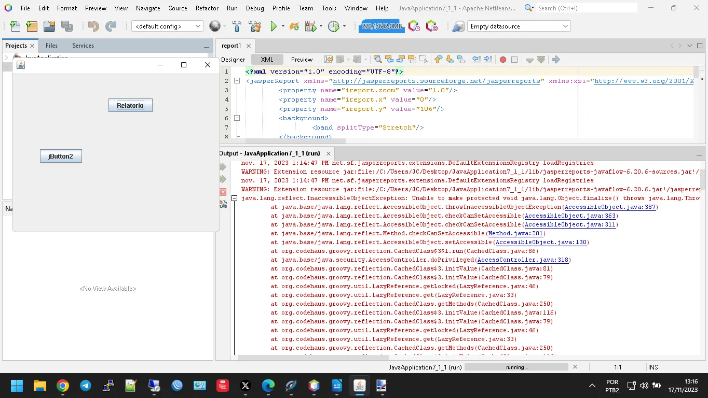
Task: Click the memory usage garbage collection bar
Action: [x=382, y=26]
